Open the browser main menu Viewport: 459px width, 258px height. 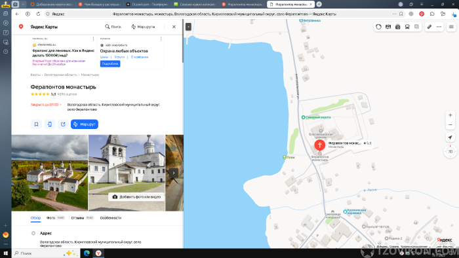click(422, 4)
